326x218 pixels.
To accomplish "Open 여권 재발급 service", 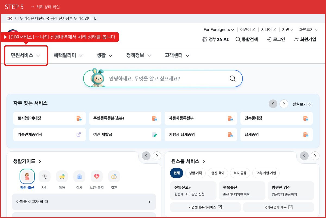I will click(x=125, y=134).
